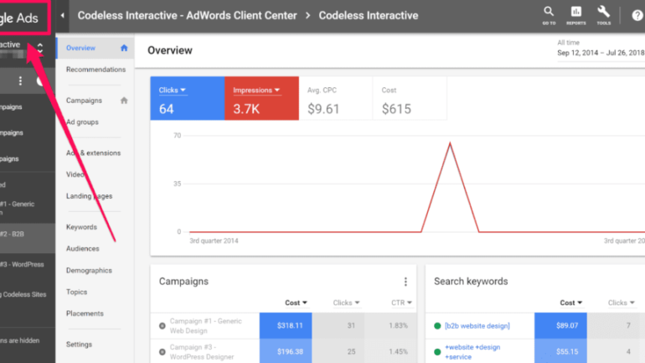Open Campaigns card Clicks column dropdown
Viewport: 645px width, 363px height.
[x=346, y=303]
